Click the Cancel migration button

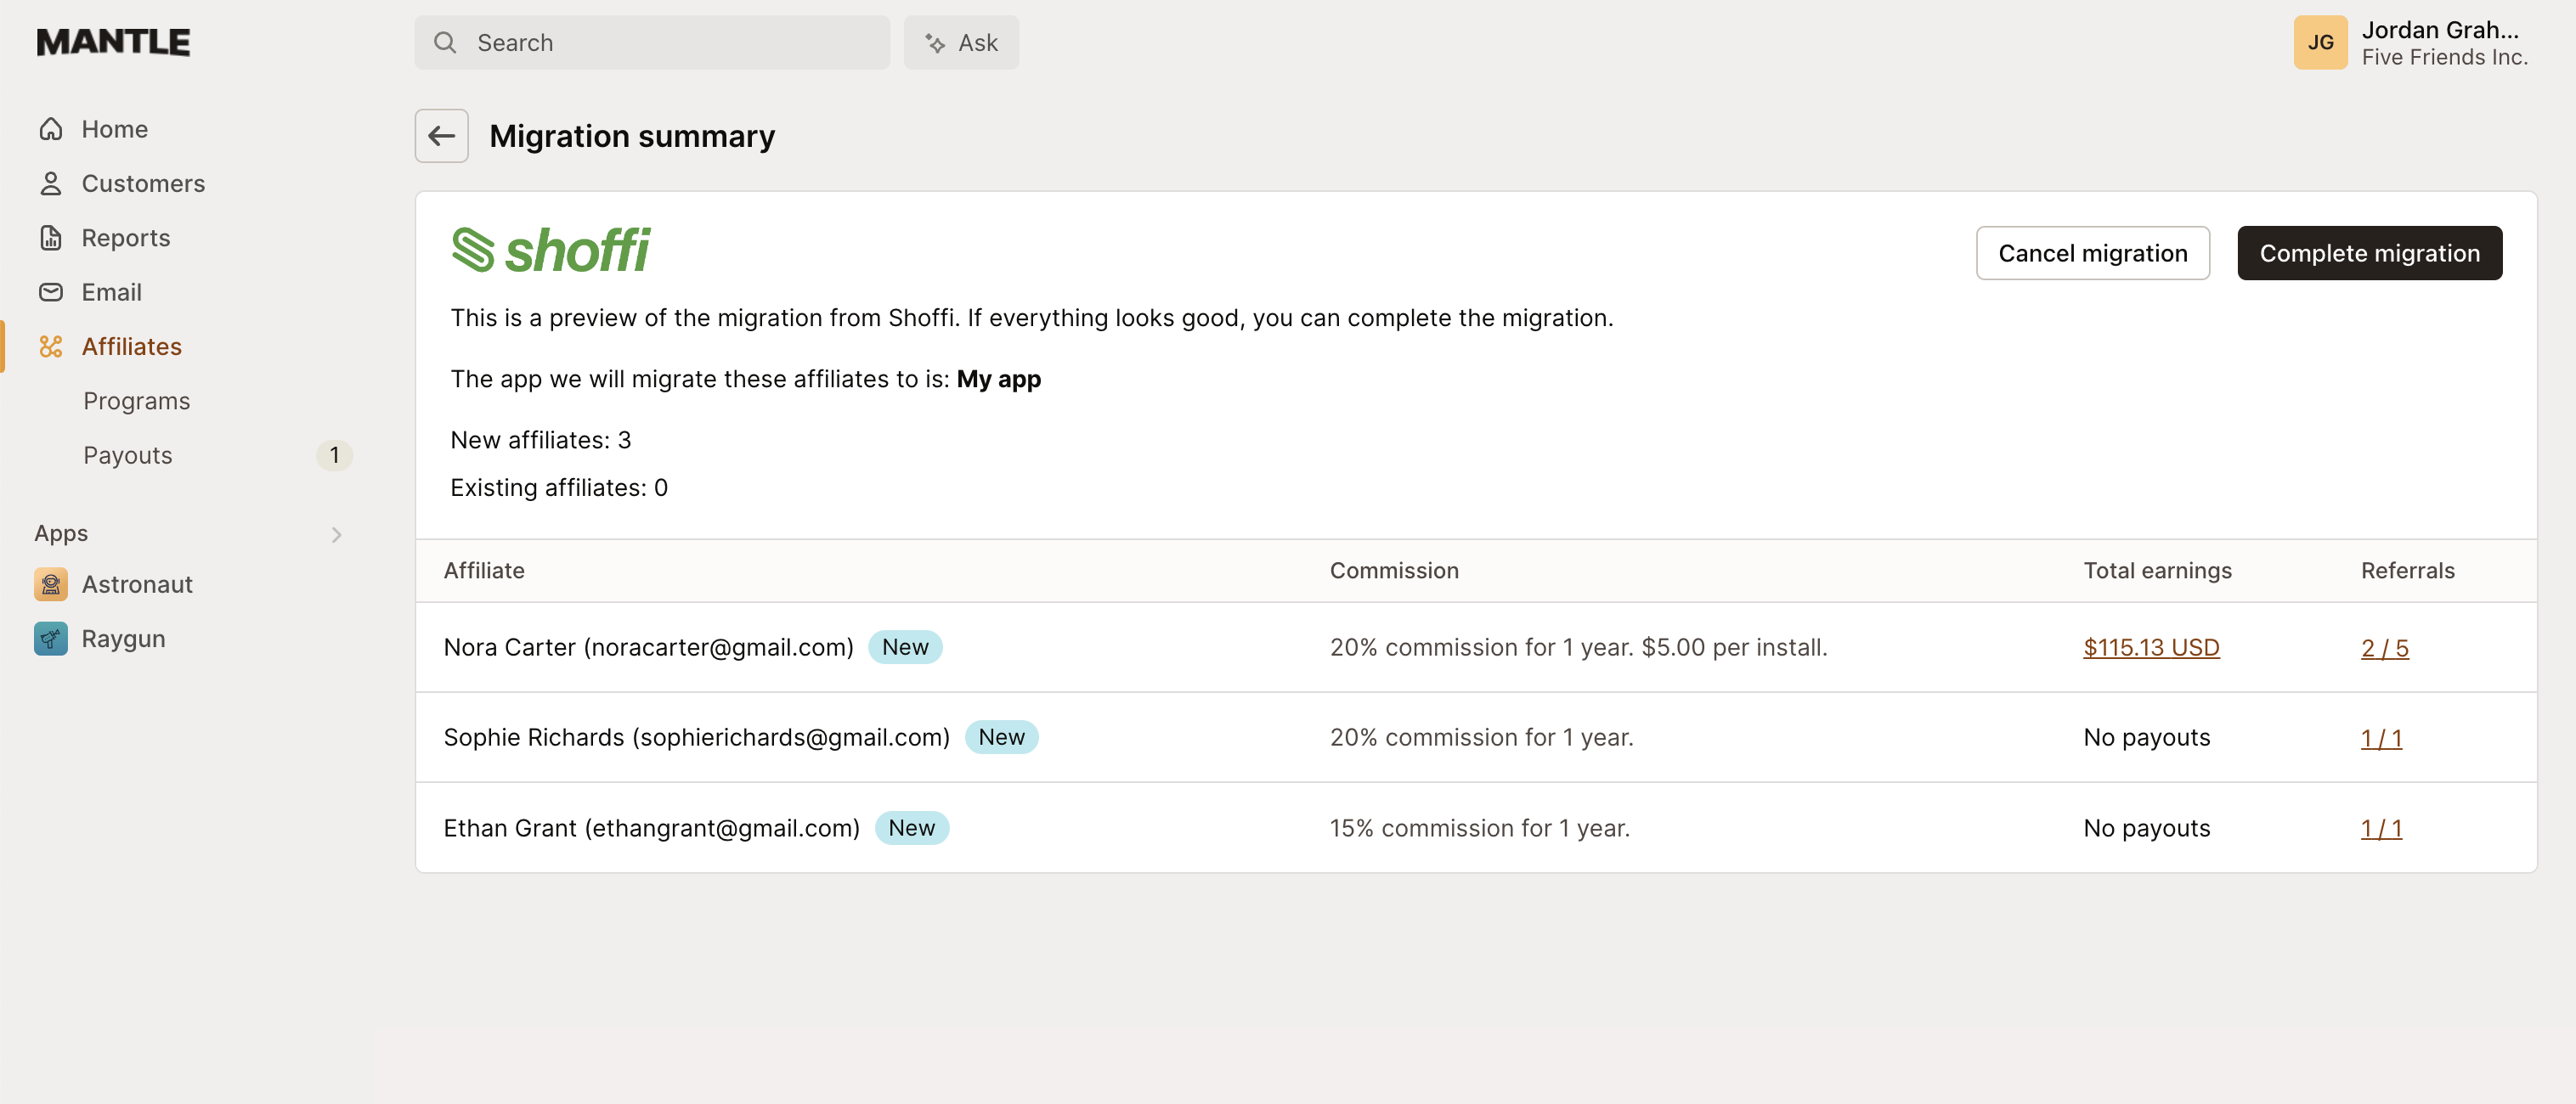click(2092, 253)
